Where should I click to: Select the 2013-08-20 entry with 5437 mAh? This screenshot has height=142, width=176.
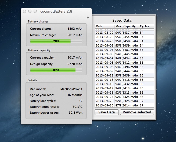[124, 33]
